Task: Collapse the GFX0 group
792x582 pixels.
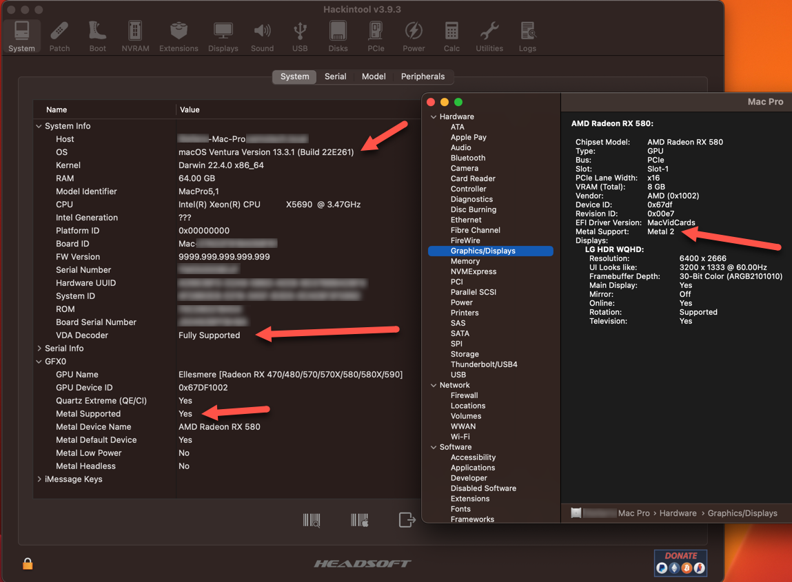Action: pos(39,362)
